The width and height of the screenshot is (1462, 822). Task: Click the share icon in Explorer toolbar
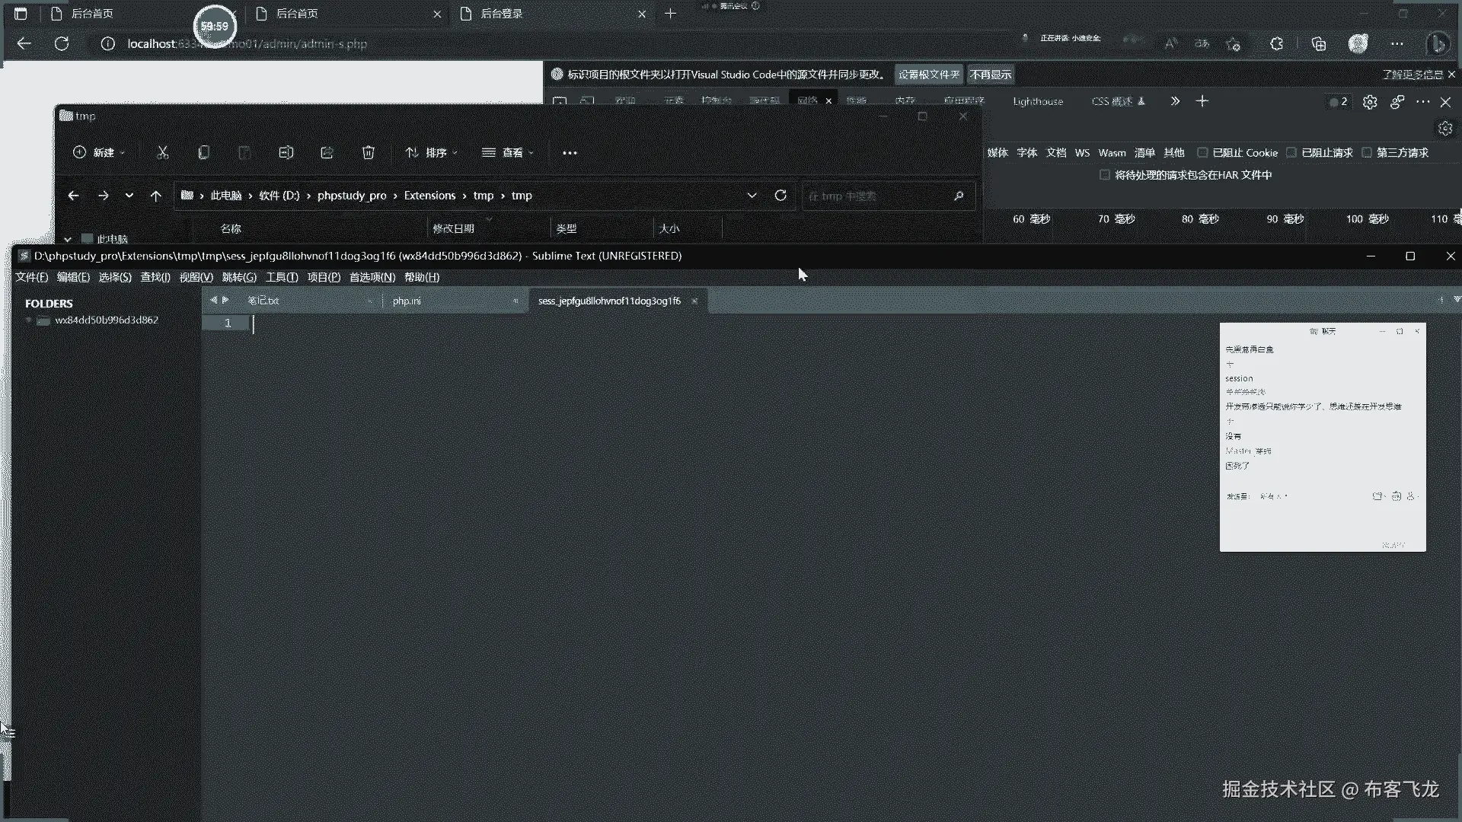(327, 153)
